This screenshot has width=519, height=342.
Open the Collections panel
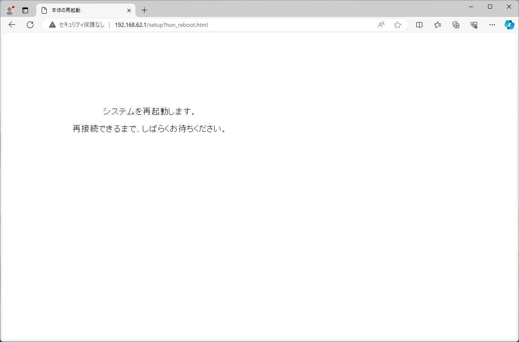coord(456,25)
